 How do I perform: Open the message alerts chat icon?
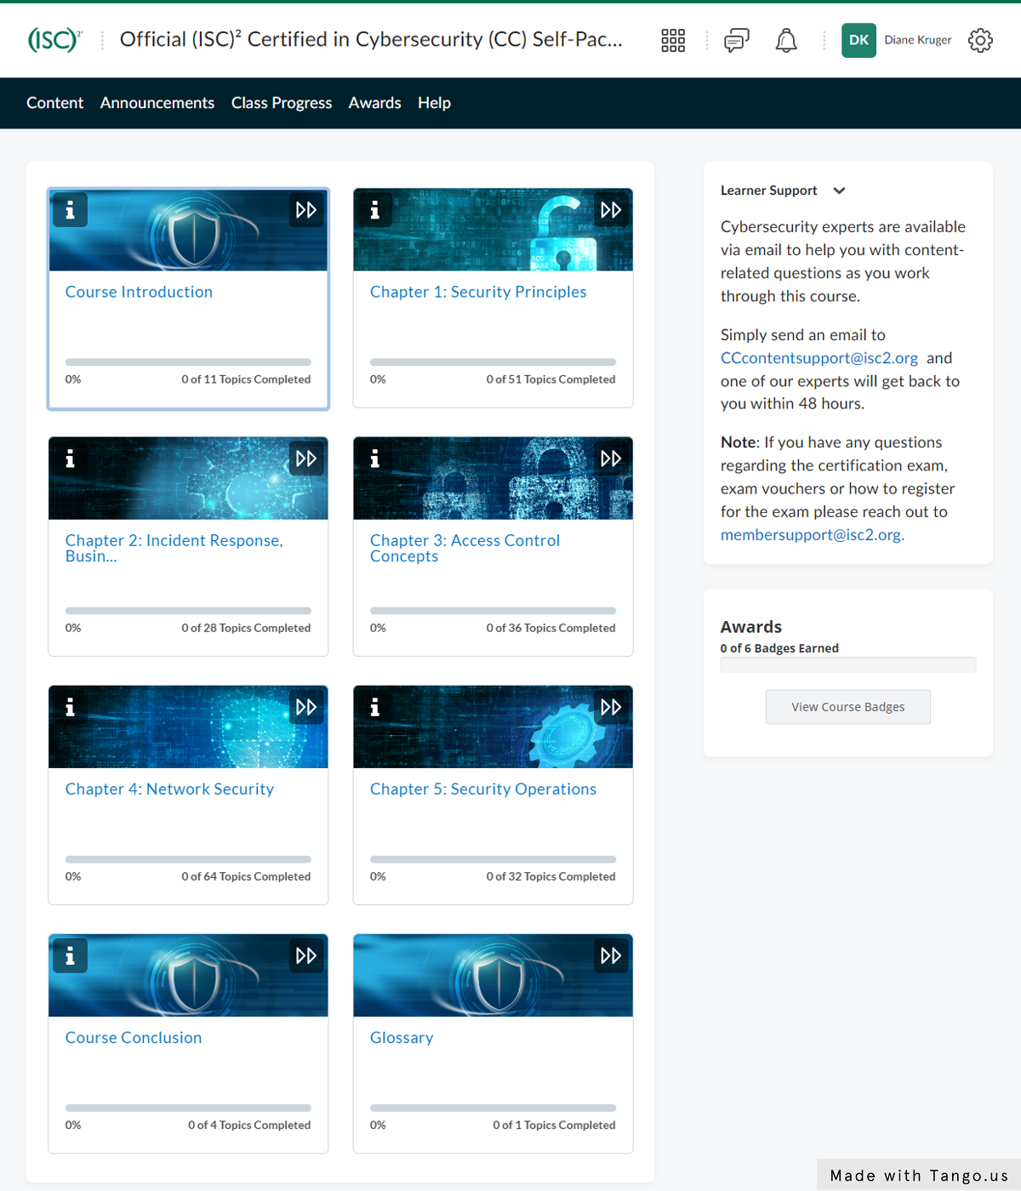click(737, 40)
